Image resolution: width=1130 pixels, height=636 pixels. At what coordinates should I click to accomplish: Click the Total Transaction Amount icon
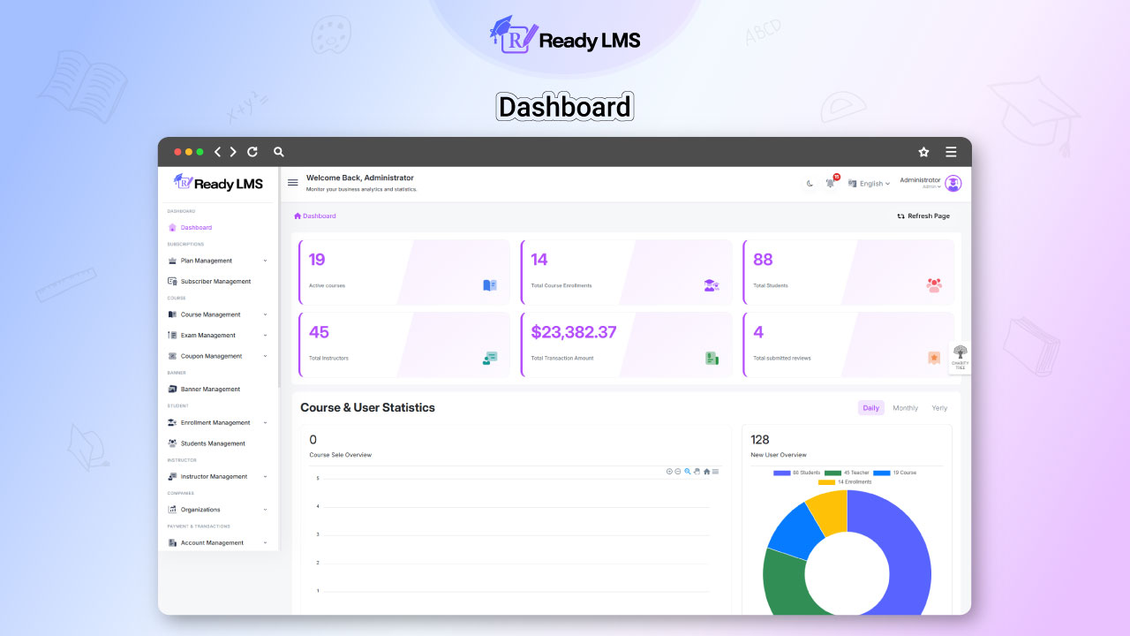tap(712, 358)
